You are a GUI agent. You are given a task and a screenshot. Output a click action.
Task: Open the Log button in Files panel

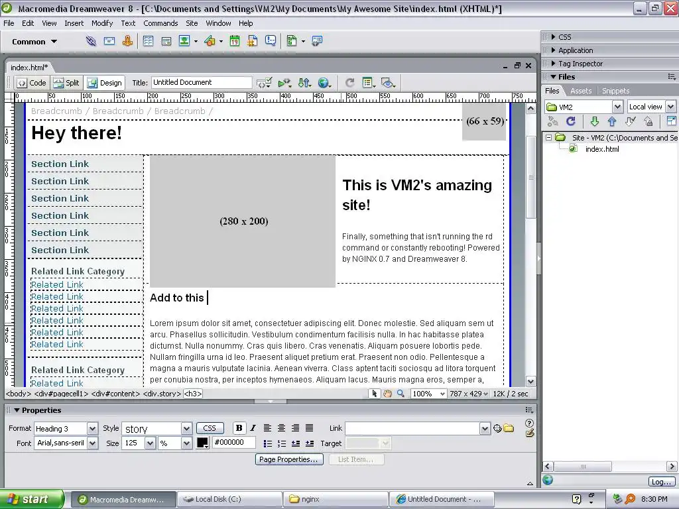point(661,482)
